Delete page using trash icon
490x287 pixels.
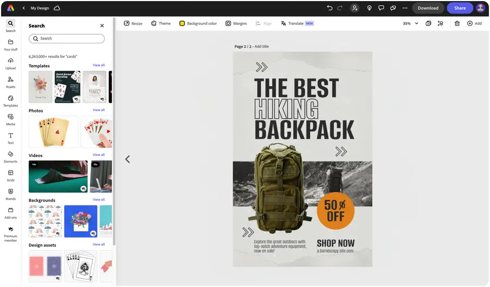457,23
